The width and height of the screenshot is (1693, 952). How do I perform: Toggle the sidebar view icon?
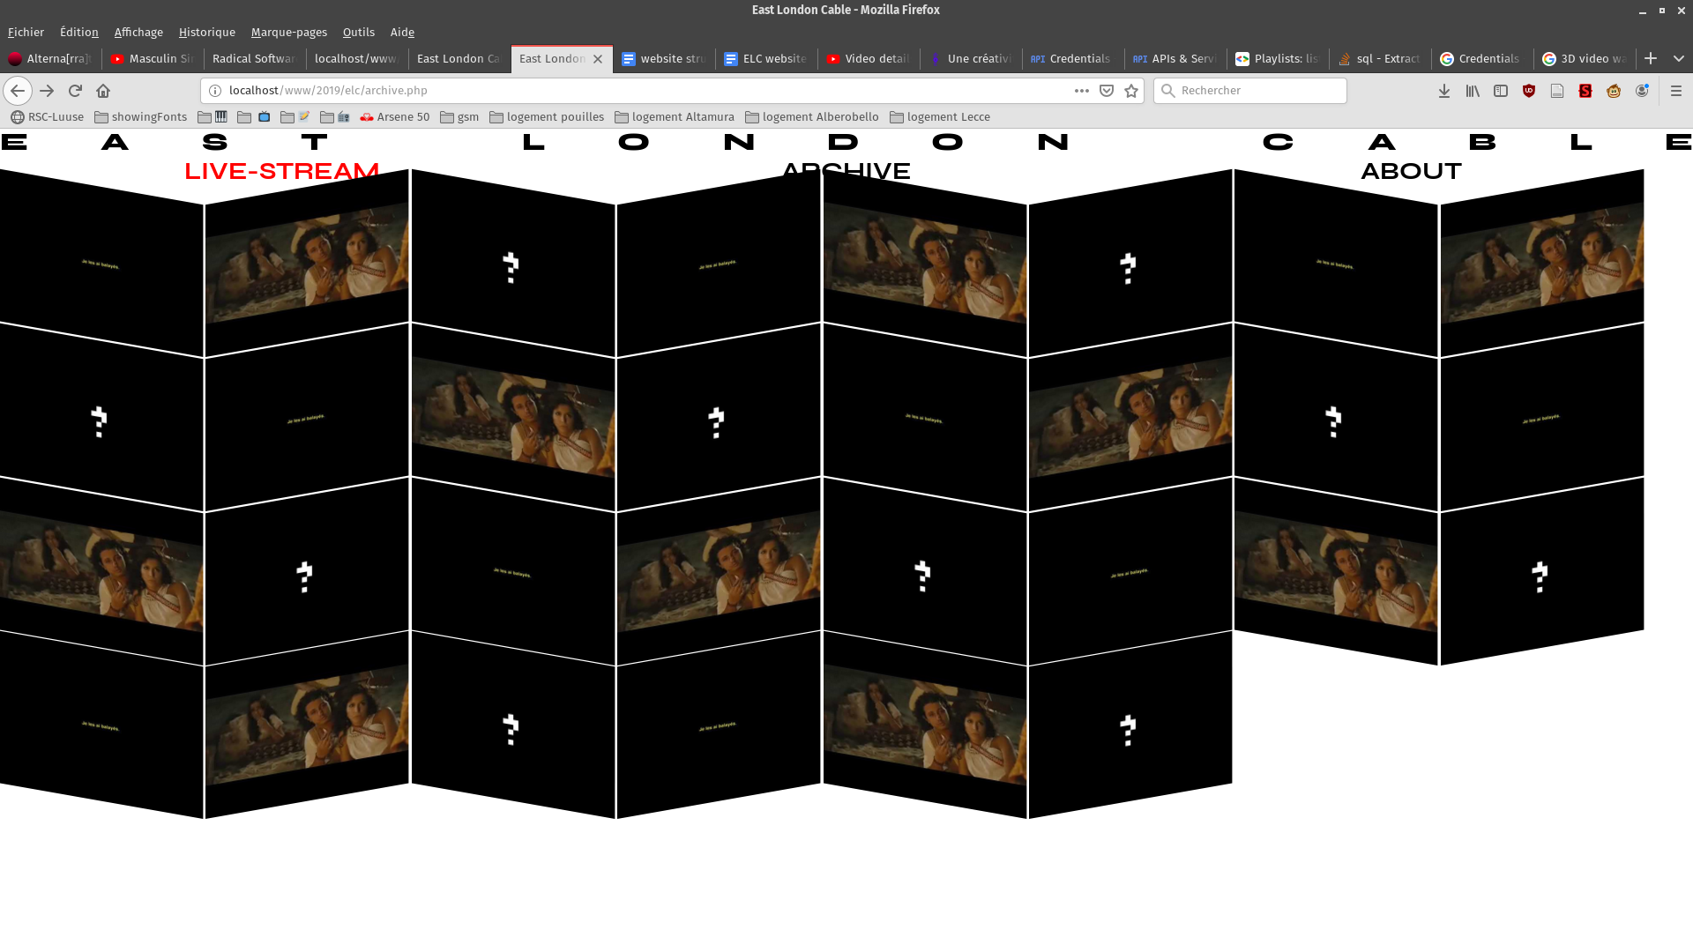click(1501, 91)
